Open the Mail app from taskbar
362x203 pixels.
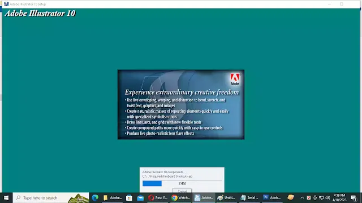(140, 198)
